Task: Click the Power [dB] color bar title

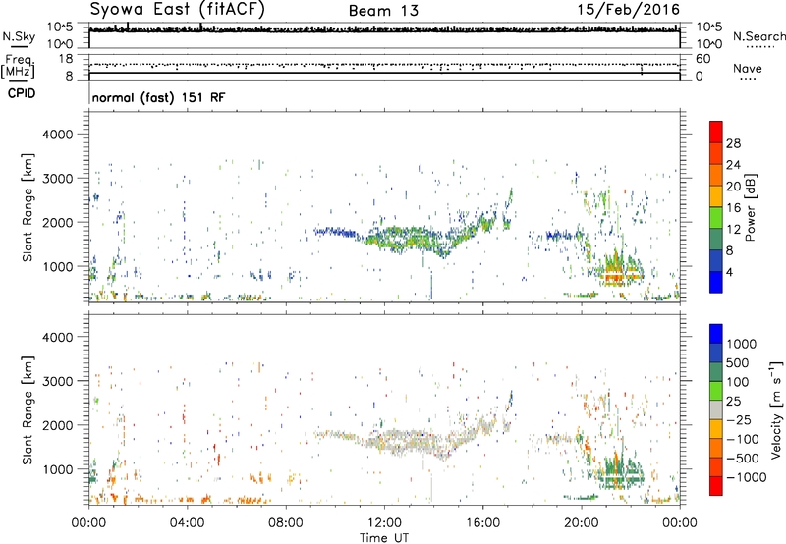Action: pyautogui.click(x=751, y=207)
